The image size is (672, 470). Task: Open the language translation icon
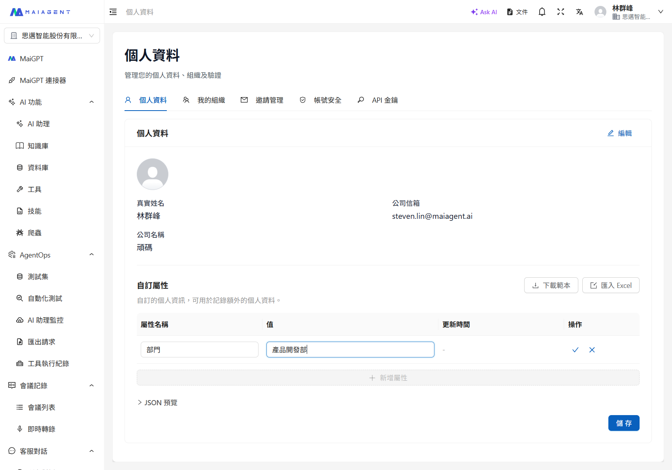coord(580,12)
